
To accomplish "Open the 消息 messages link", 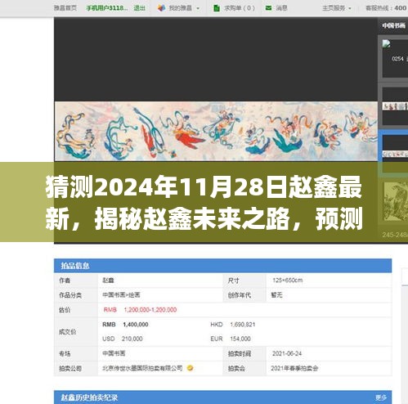I will tap(281, 8).
